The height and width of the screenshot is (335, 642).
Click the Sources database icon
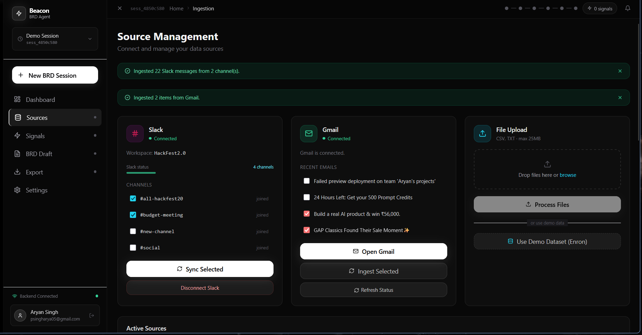[x=18, y=117]
